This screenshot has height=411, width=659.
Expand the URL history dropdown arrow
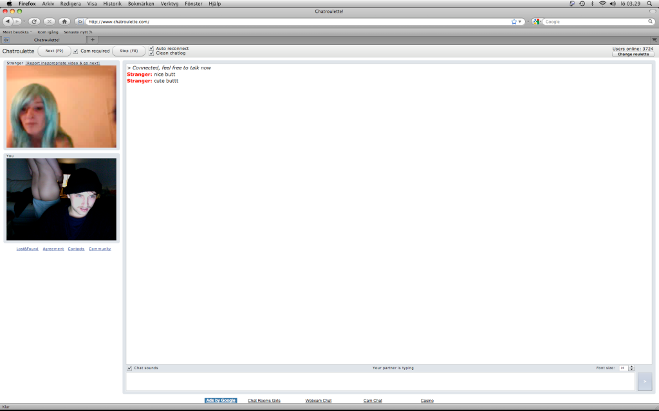click(x=520, y=21)
